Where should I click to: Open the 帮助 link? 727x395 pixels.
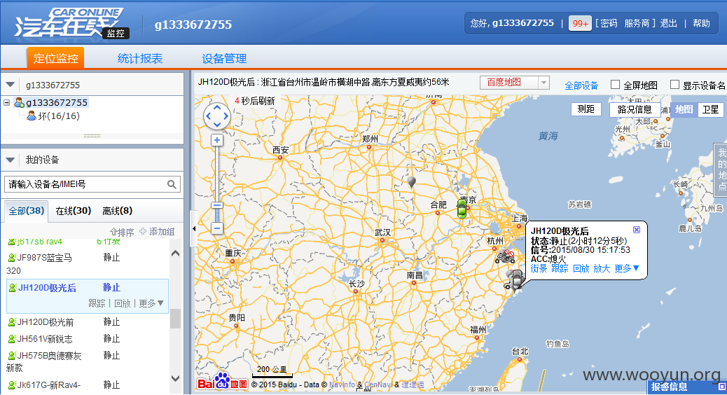click(701, 23)
